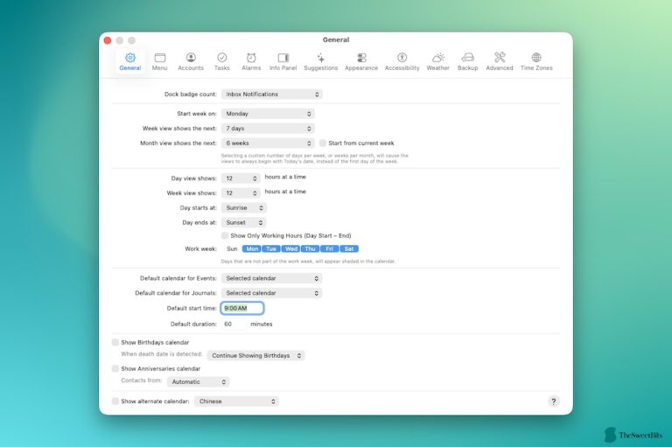Open Week view shows the next dropdown
Image resolution: width=672 pixels, height=447 pixels.
click(268, 128)
